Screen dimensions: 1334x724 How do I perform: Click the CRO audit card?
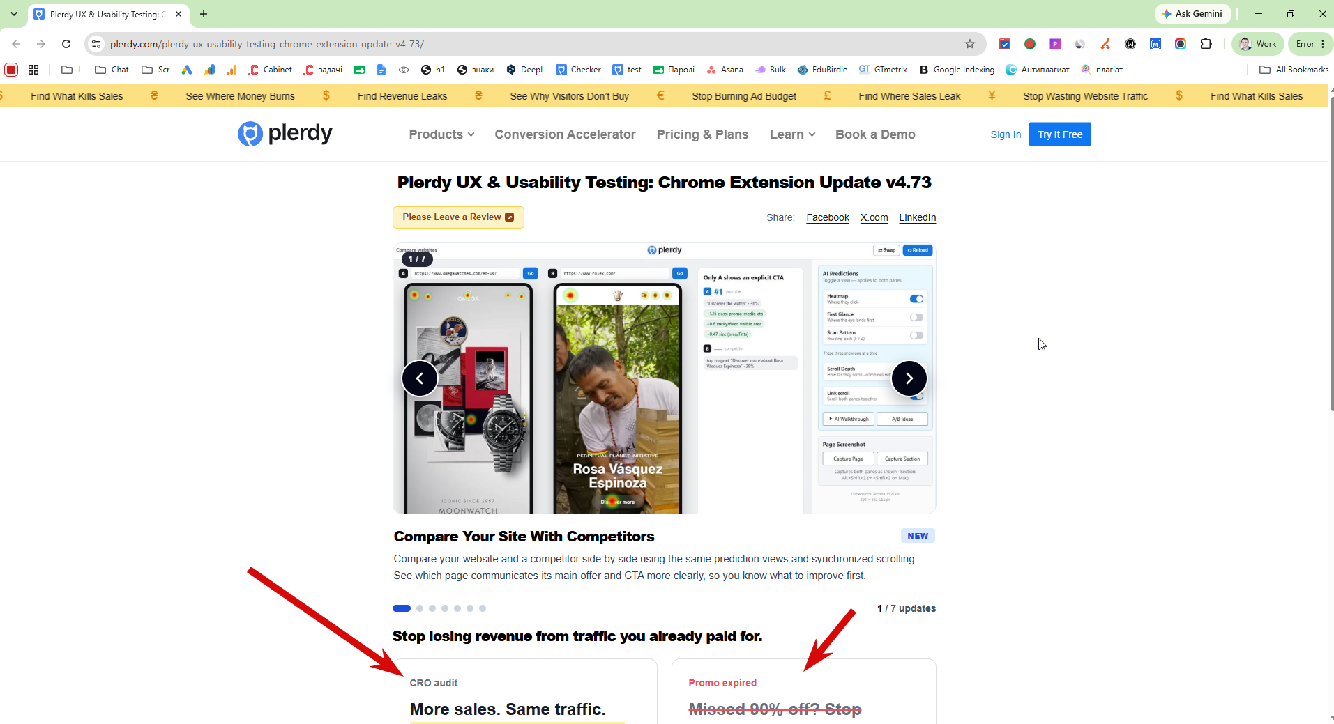tap(524, 691)
